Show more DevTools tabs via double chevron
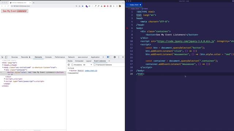The height and width of the screenshot is (131, 234). coord(103,57)
